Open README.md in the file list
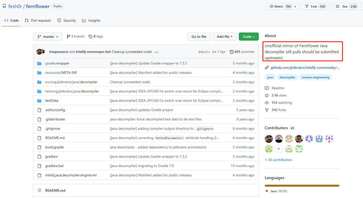 click(55, 138)
